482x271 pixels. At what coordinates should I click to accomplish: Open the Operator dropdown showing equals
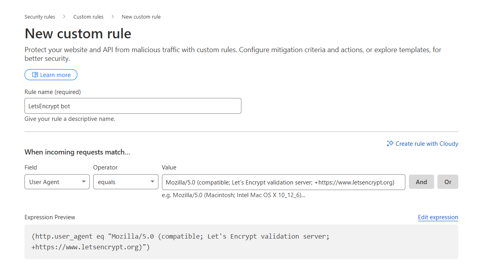tap(126, 182)
